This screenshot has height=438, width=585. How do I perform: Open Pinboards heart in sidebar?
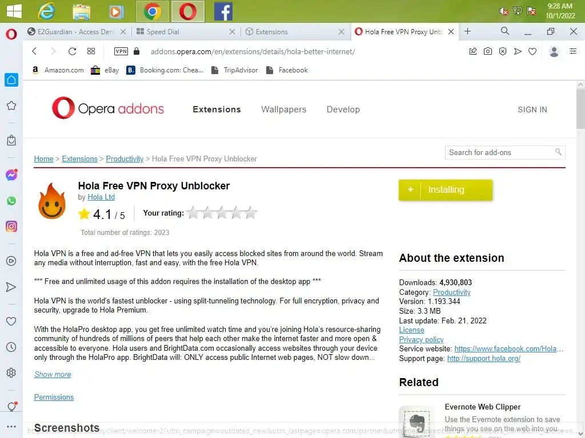(x=11, y=321)
